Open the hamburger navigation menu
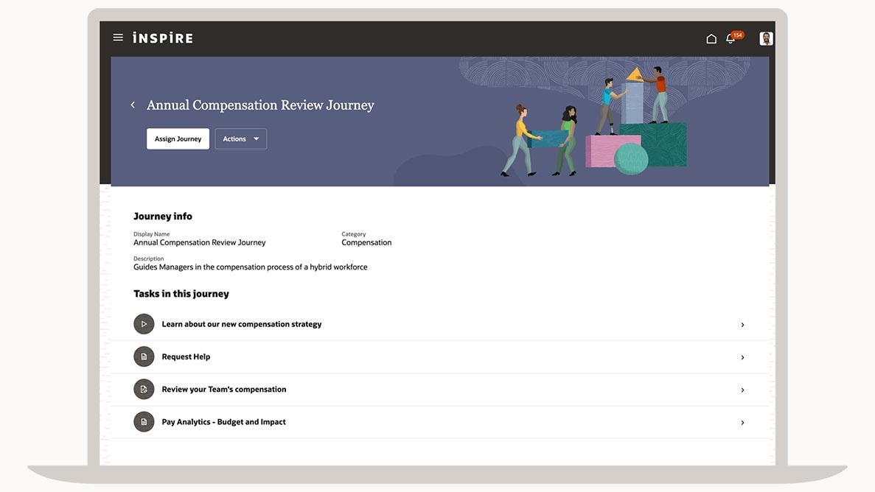875x492 pixels. point(118,38)
